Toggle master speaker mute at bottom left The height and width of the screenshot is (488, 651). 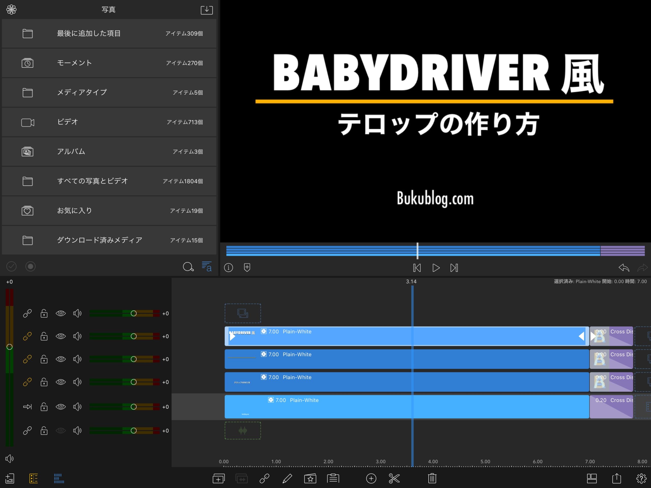pyautogui.click(x=9, y=459)
